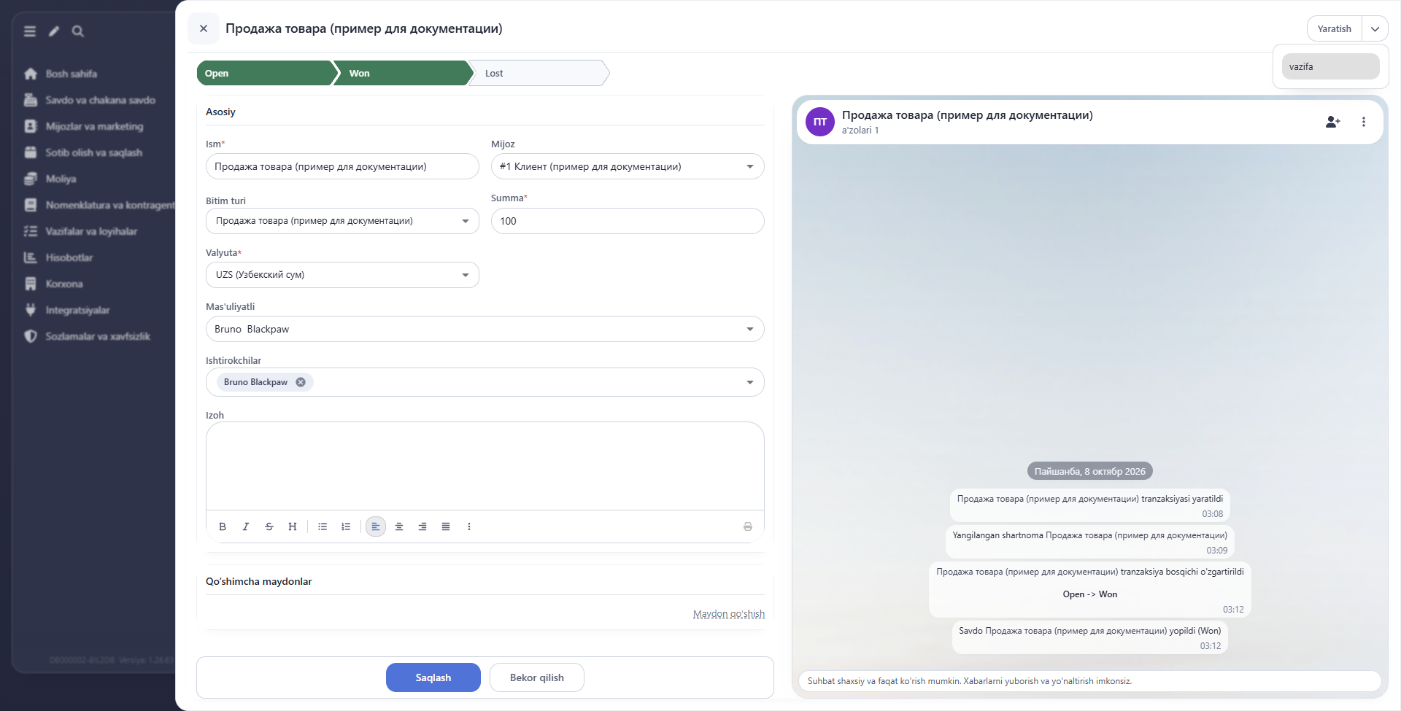Toggle bold formatting in Izoh editor
1401x711 pixels.
pyautogui.click(x=223, y=527)
